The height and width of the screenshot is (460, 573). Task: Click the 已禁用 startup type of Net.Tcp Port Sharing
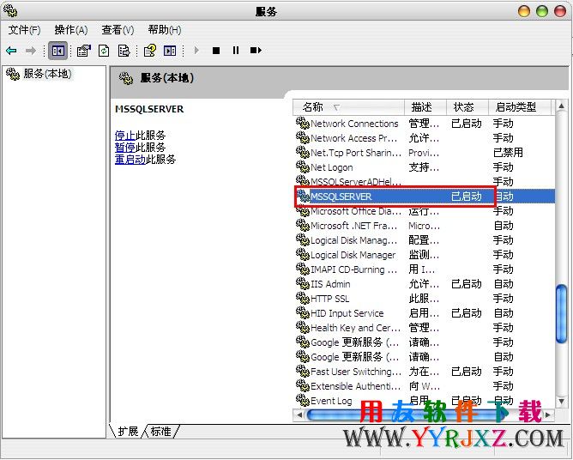point(508,153)
